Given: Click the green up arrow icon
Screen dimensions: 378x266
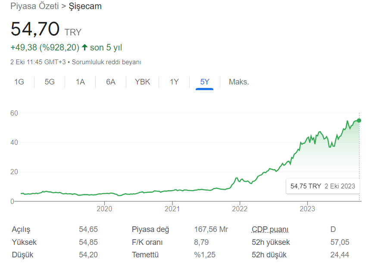Looking at the screenshot, I should point(84,47).
